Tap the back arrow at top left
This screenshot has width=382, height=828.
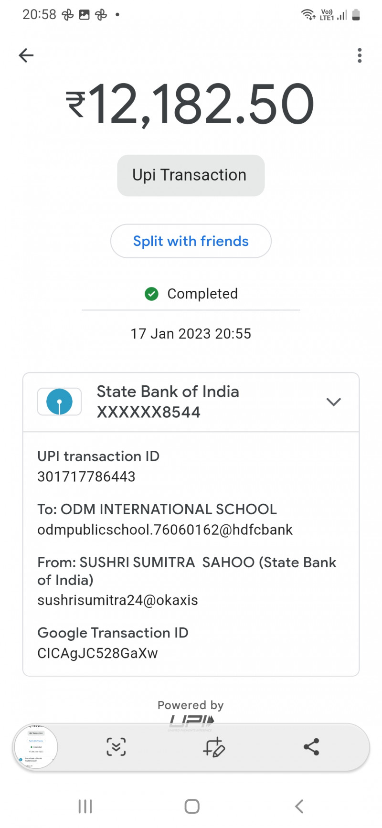point(26,55)
